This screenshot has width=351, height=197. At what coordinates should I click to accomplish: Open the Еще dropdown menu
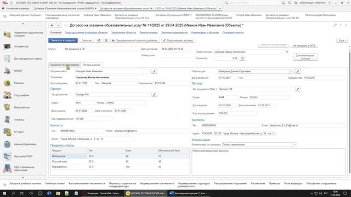click(x=342, y=40)
